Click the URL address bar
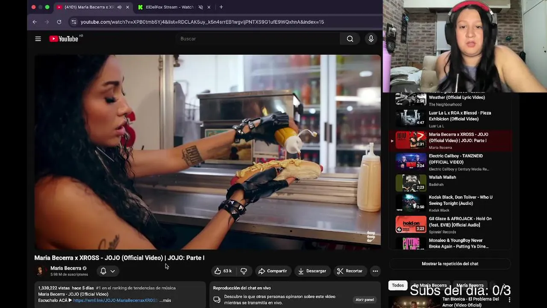 tap(202, 22)
